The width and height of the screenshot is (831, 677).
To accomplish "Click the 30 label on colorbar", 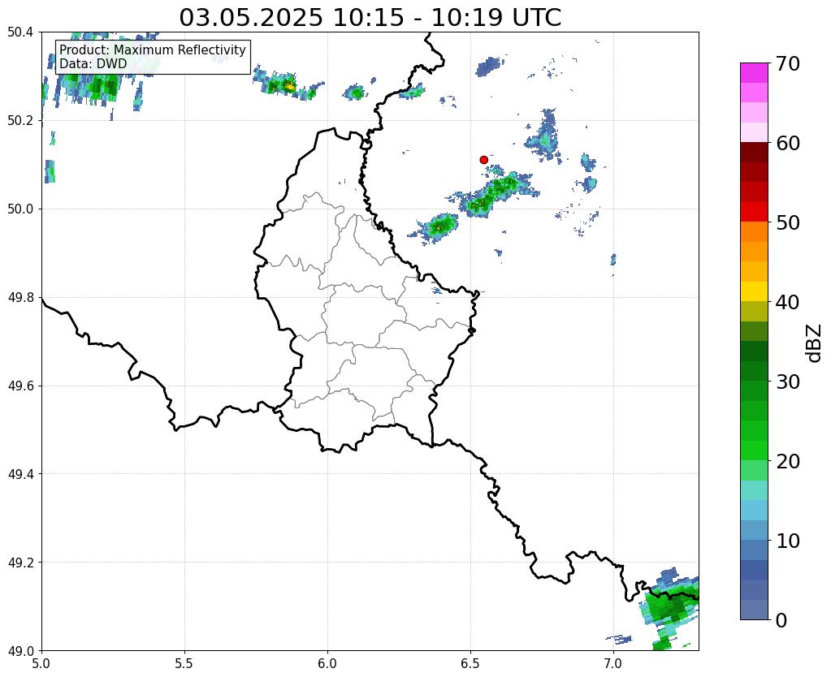I will (787, 382).
